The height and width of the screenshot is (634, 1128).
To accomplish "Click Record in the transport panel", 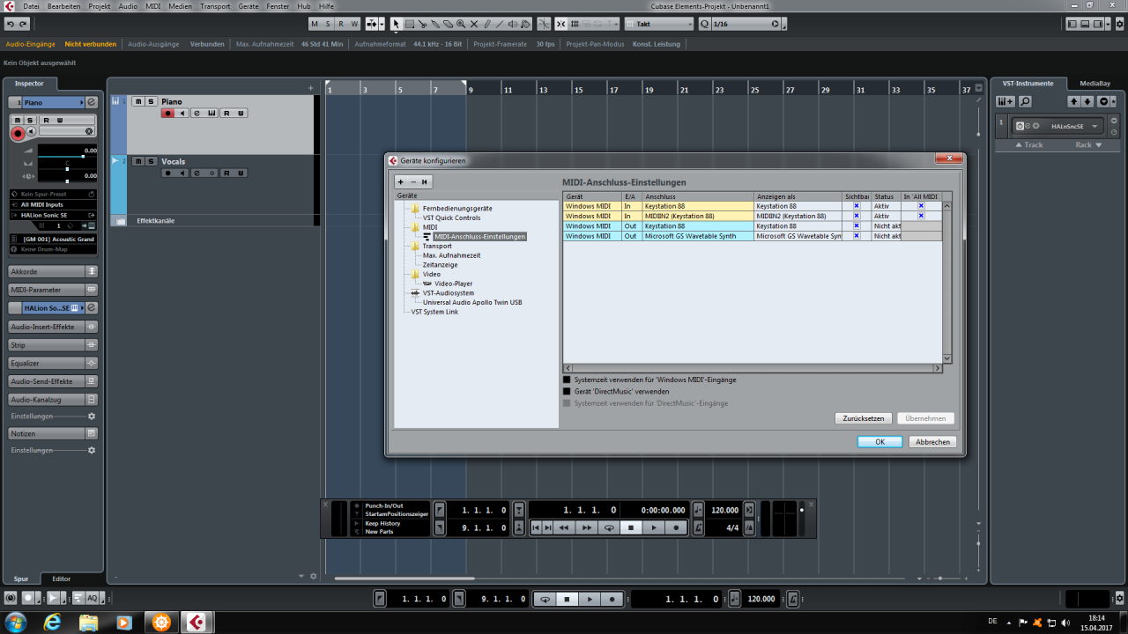I will (676, 527).
